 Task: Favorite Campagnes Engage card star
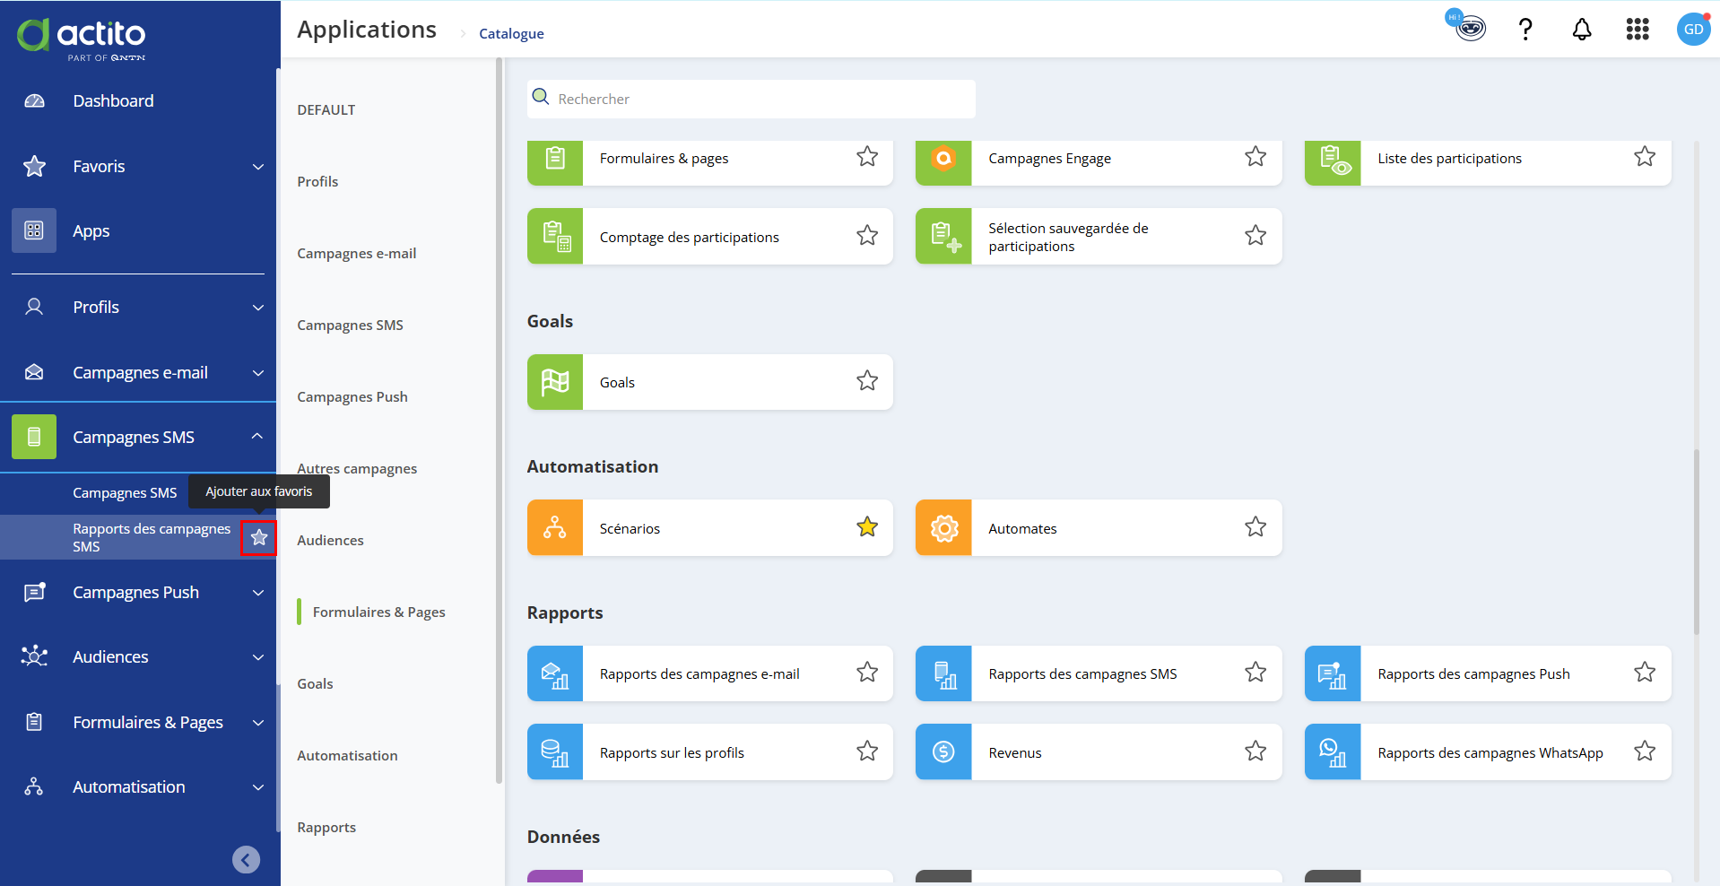click(x=1255, y=156)
